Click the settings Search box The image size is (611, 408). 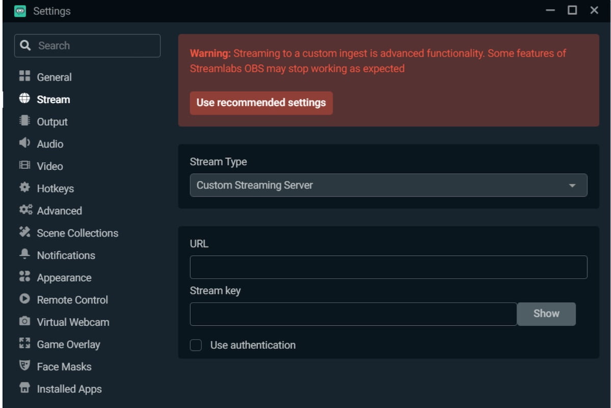tap(88, 46)
